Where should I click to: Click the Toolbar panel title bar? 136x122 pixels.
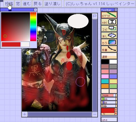tap(108, 10)
